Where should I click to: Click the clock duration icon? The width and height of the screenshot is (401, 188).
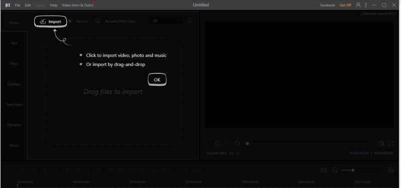[x=143, y=170]
